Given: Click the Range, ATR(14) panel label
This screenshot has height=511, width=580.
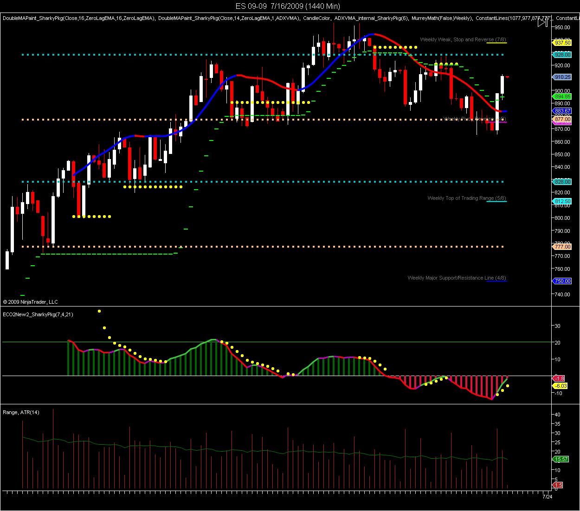Looking at the screenshot, I should coord(21,412).
